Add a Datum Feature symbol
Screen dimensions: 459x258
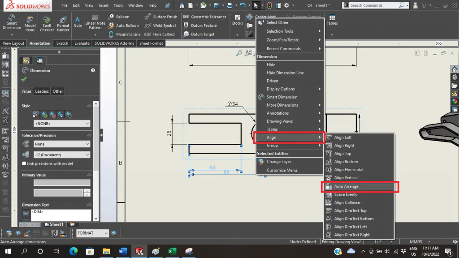[200, 26]
